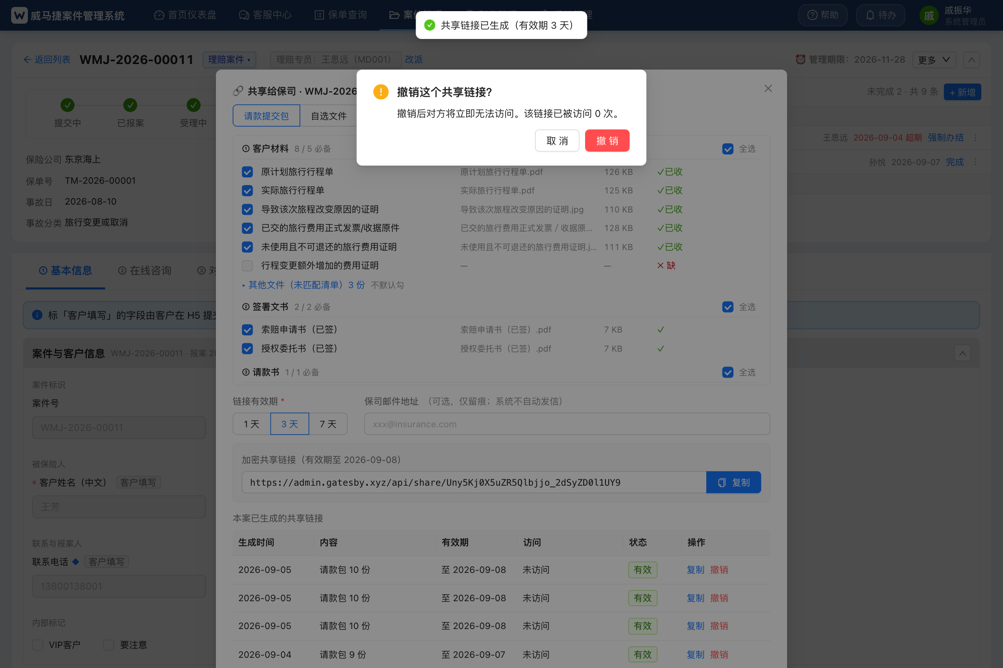Open 保单查询 nav item
Viewport: 1003px width, 668px height.
[340, 15]
